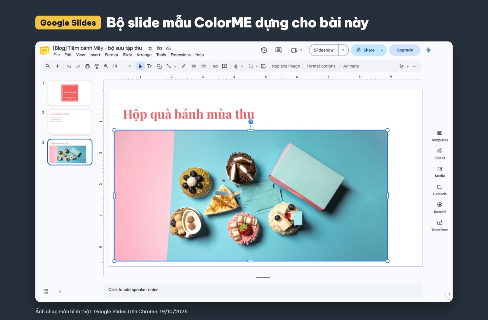The width and height of the screenshot is (488, 320).
Task: Set border weight
Action: click(x=194, y=66)
